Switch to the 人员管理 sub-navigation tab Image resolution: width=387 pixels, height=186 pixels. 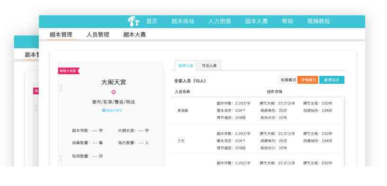[x=98, y=35]
